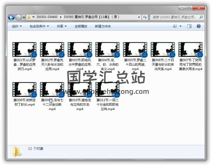
Task: Click file name 第006节.二十四天星与砂水的吉凶关系.mp4
Action: 163,65
